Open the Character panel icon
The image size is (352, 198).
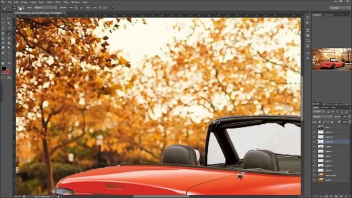[308, 53]
